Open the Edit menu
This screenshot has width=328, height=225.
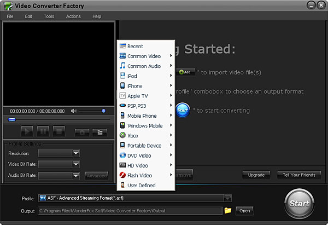pyautogui.click(x=28, y=16)
